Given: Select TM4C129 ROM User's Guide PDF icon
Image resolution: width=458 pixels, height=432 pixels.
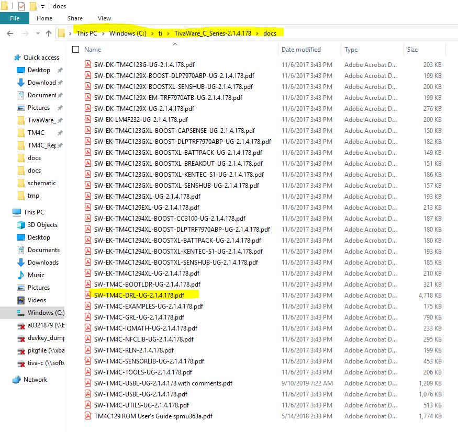Looking at the screenshot, I should tap(87, 416).
